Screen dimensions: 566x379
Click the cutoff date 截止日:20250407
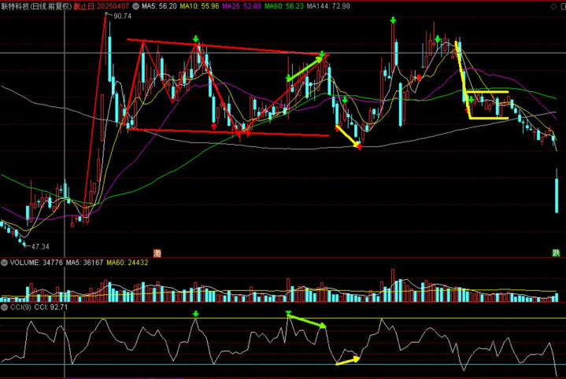click(101, 6)
